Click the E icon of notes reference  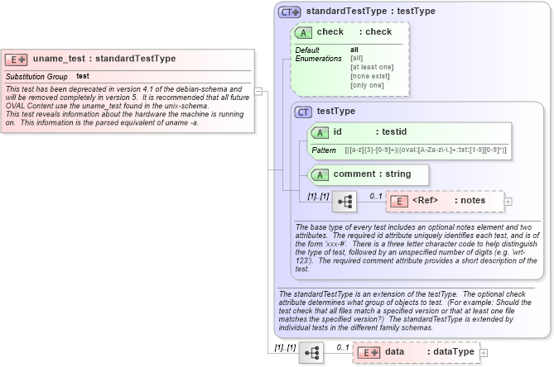[399, 202]
